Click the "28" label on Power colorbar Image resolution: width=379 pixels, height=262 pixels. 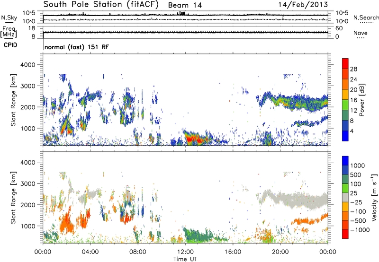[x=353, y=69]
